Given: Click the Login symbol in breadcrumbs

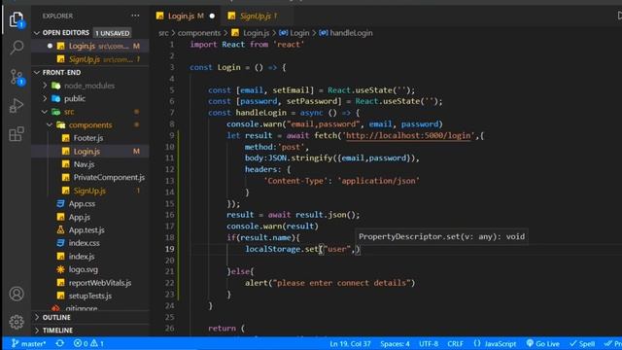Looking at the screenshot, I should (x=294, y=33).
